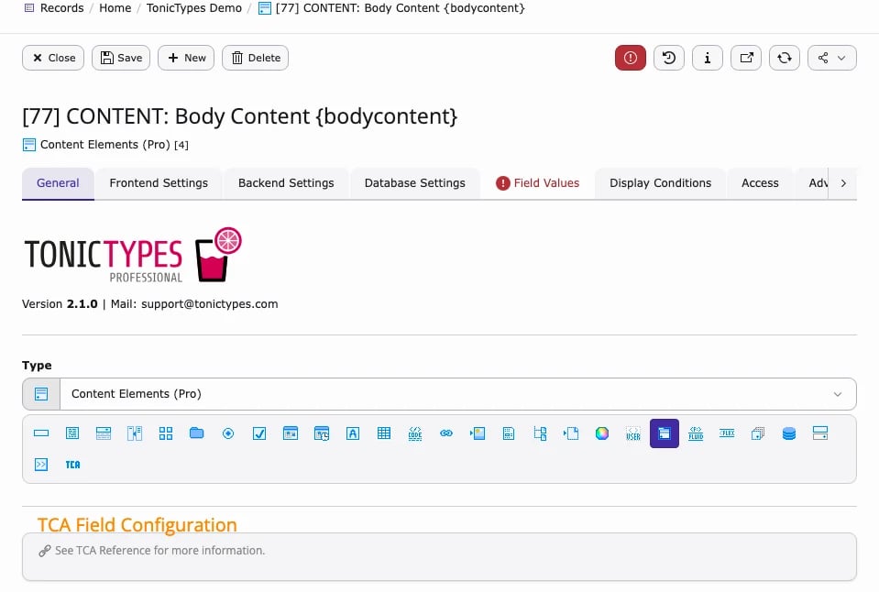This screenshot has width=879, height=592.
Task: Choose the four-squares grid field type icon
Action: click(166, 433)
